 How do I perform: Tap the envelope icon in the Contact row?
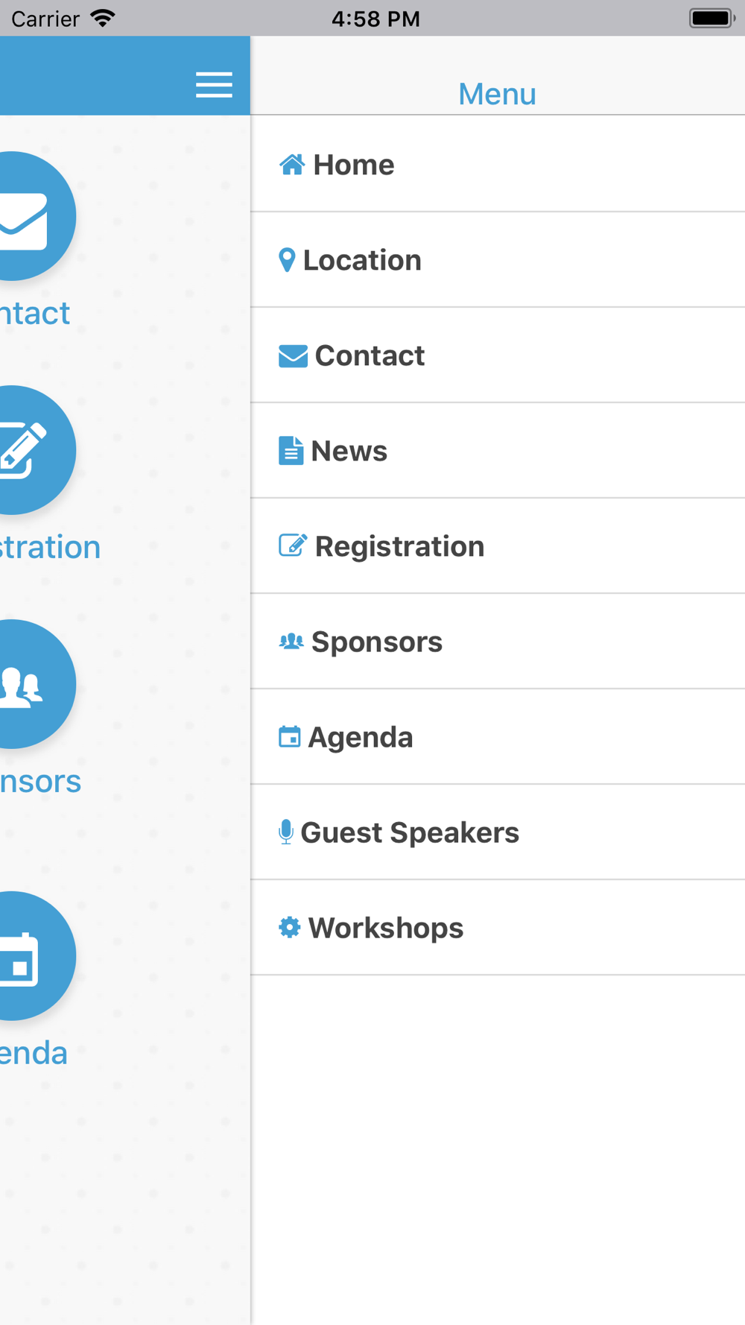[293, 355]
